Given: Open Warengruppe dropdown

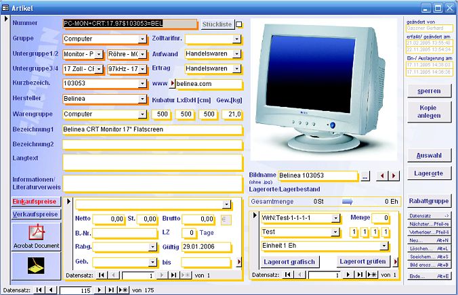Looking at the screenshot, I should point(142,114).
